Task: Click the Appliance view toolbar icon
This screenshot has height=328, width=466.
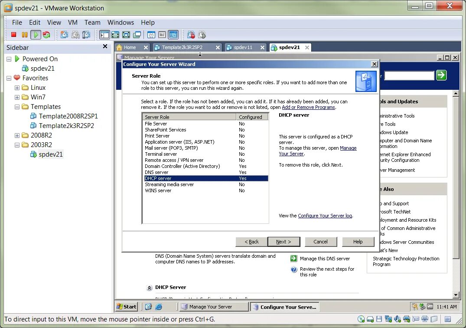Action: pyautogui.click(x=162, y=35)
